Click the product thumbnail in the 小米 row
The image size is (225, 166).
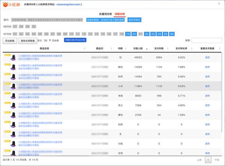point(13,86)
